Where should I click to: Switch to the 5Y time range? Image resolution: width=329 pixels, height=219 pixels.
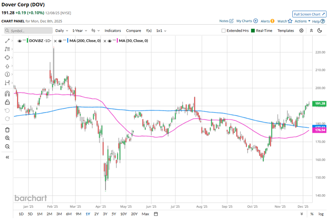(x=114, y=214)
